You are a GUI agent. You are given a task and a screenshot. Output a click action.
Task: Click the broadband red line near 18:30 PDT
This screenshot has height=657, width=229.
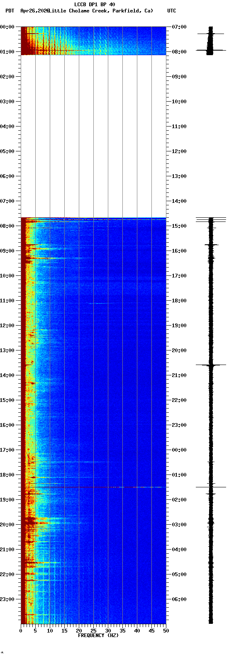pos(93,487)
